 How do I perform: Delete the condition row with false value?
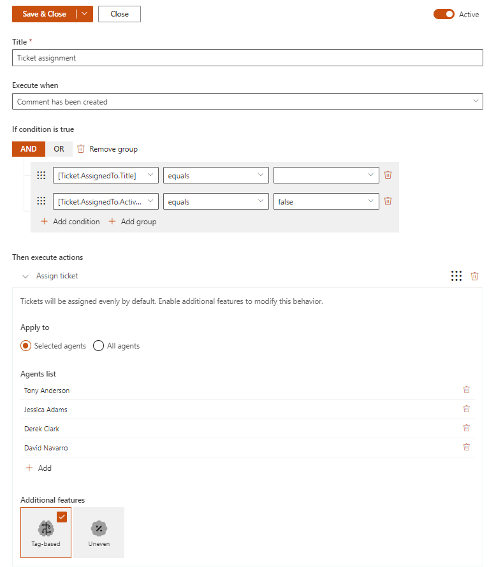coord(388,201)
